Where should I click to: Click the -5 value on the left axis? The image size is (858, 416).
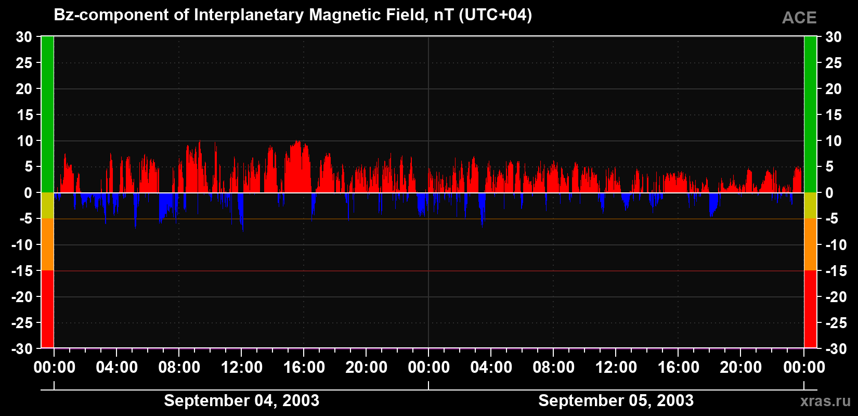click(x=26, y=219)
